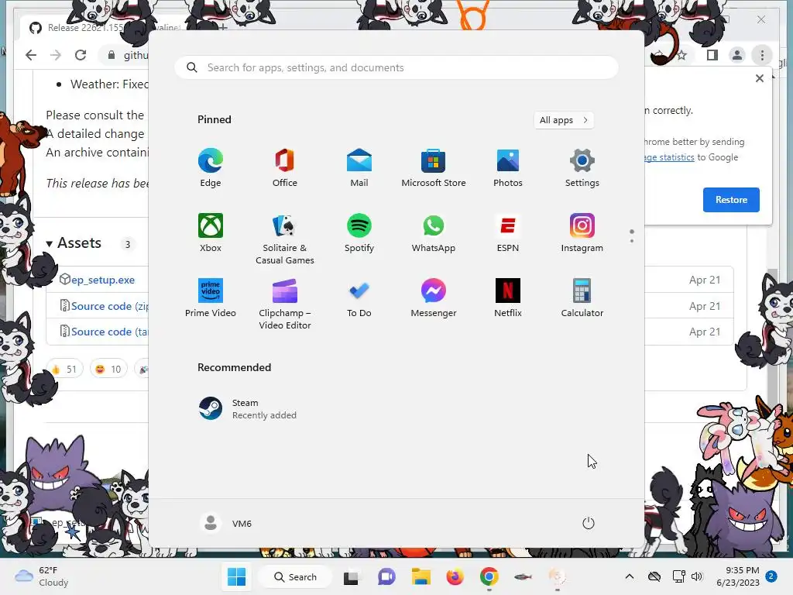Screen dimensions: 793x595
Task: Open network status icon in tray
Action: 678,576
